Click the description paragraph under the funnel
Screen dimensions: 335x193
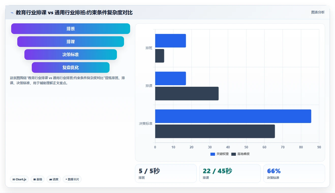(x=67, y=80)
